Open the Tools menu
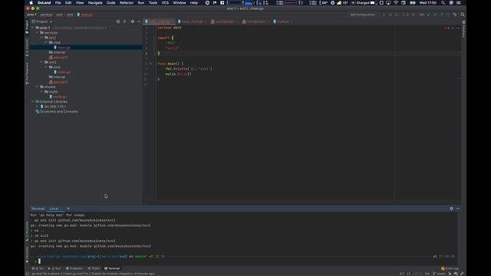Viewport: 491px width, 276px height. coord(153,3)
